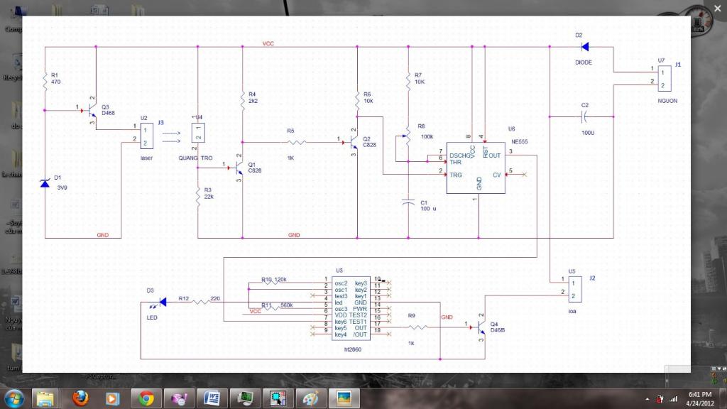
Task: Open the green monitor app taskbar icon
Action: (245, 399)
